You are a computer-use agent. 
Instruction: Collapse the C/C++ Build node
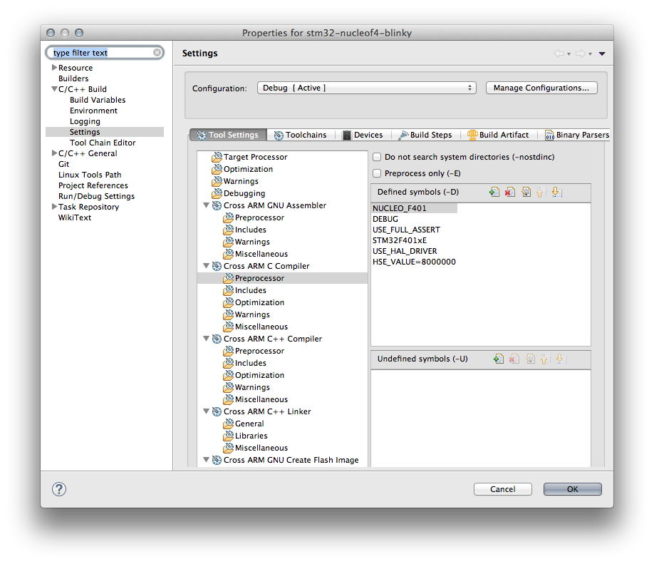tap(54, 89)
